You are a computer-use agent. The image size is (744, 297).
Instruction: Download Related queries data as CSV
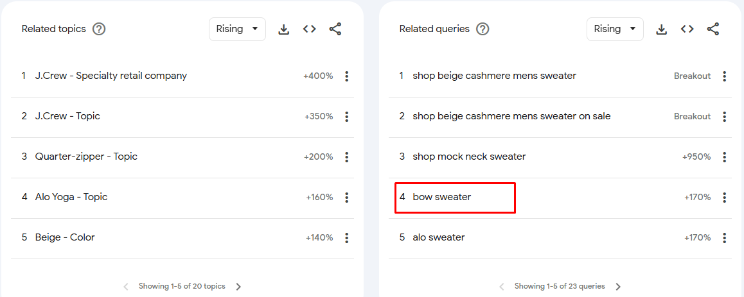[x=661, y=30]
